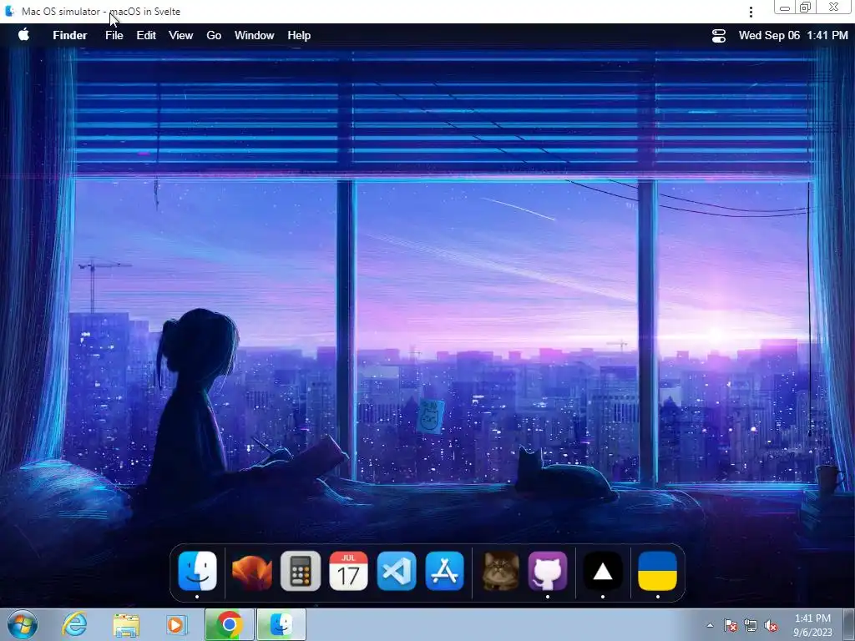
Task: Open Windows Media Player in taskbar
Action: point(176,625)
